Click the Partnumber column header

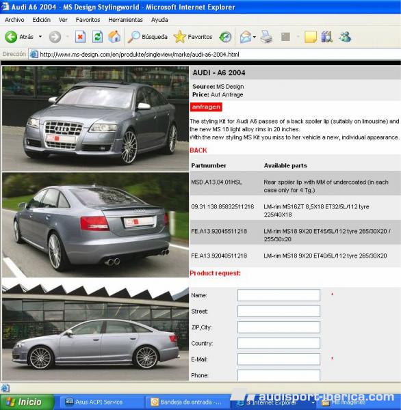(209, 165)
